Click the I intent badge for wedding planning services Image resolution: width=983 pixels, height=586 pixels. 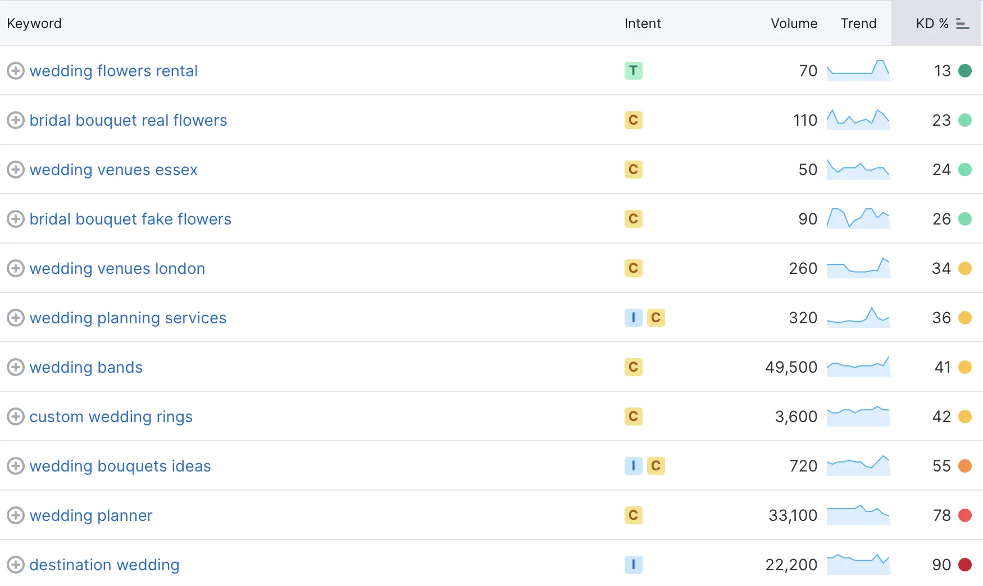pos(634,318)
